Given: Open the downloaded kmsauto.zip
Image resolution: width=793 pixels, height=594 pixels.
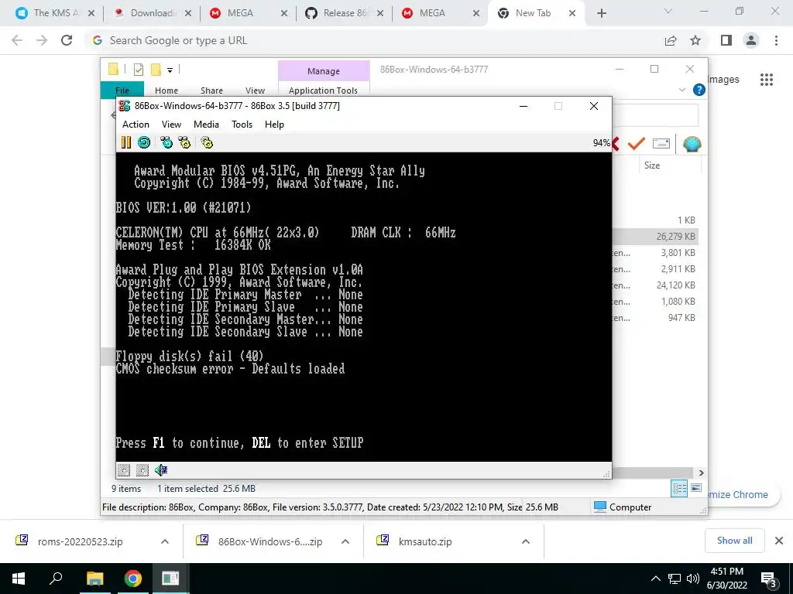Looking at the screenshot, I should point(425,541).
